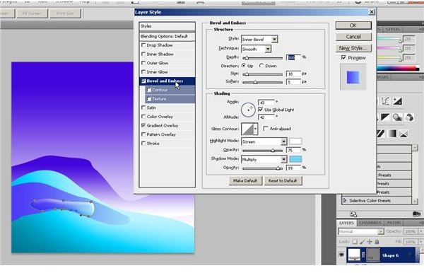Click the Lock position icon in Layers
This screenshot has height=273, width=424.
coord(370,242)
